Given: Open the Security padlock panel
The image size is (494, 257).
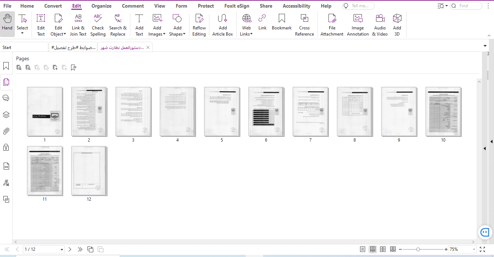Looking at the screenshot, I should click(6, 147).
